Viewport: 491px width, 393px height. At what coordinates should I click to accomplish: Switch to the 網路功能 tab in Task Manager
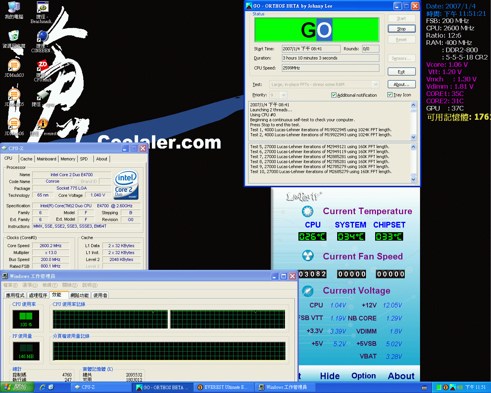[x=79, y=295]
